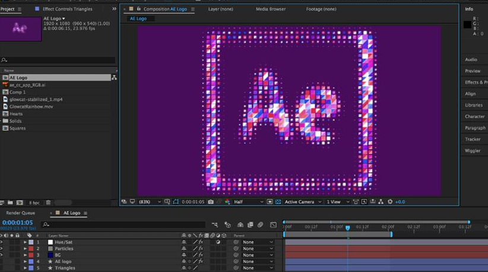
Task: Toggle the viewer lock icon beside the Composition tab
Action: point(139,9)
